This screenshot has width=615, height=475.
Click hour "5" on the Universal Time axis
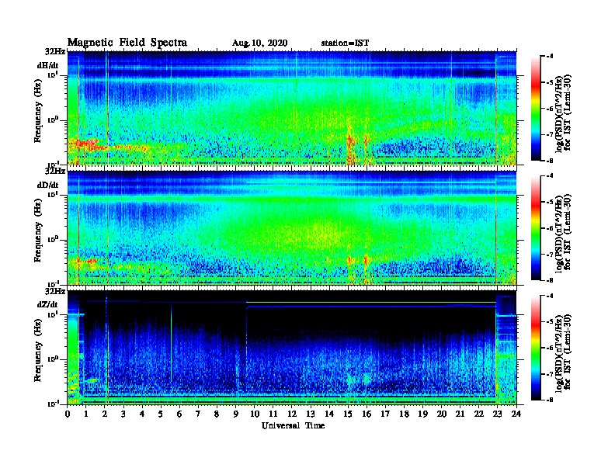[x=161, y=414]
